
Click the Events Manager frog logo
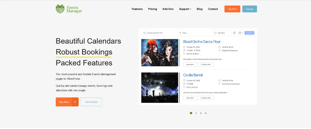coord(60,9)
